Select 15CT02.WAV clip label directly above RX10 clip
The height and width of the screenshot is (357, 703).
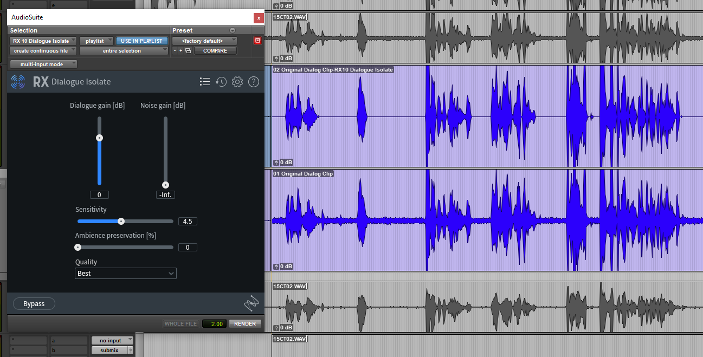(x=290, y=17)
